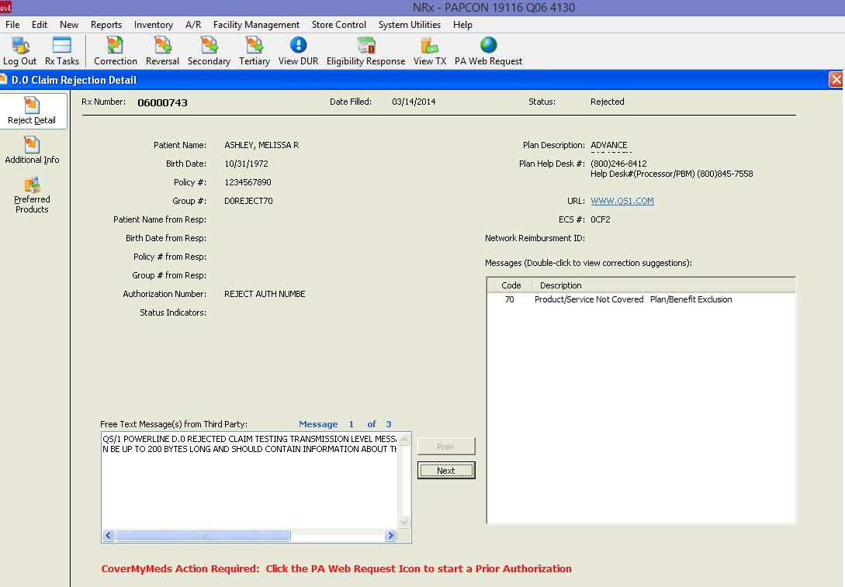
Task: Open the WWW.QS1.COM link
Action: coord(622,201)
